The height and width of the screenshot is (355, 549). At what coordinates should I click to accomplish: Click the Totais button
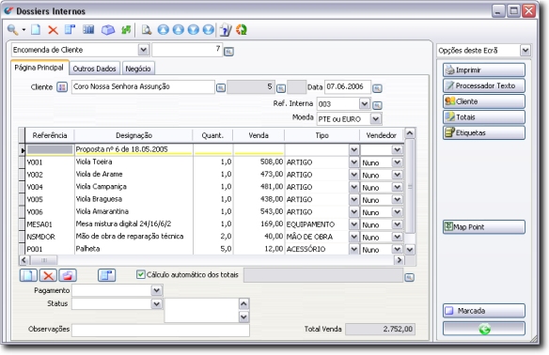click(x=484, y=117)
